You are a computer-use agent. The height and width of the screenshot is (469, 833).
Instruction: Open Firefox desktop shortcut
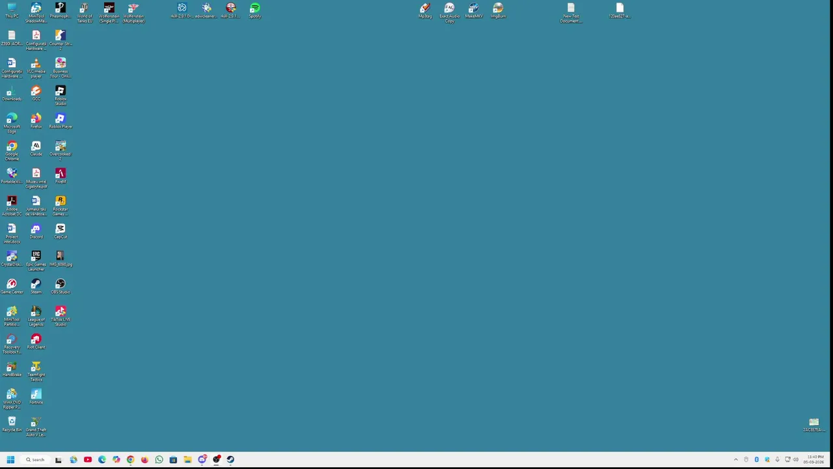tap(36, 121)
